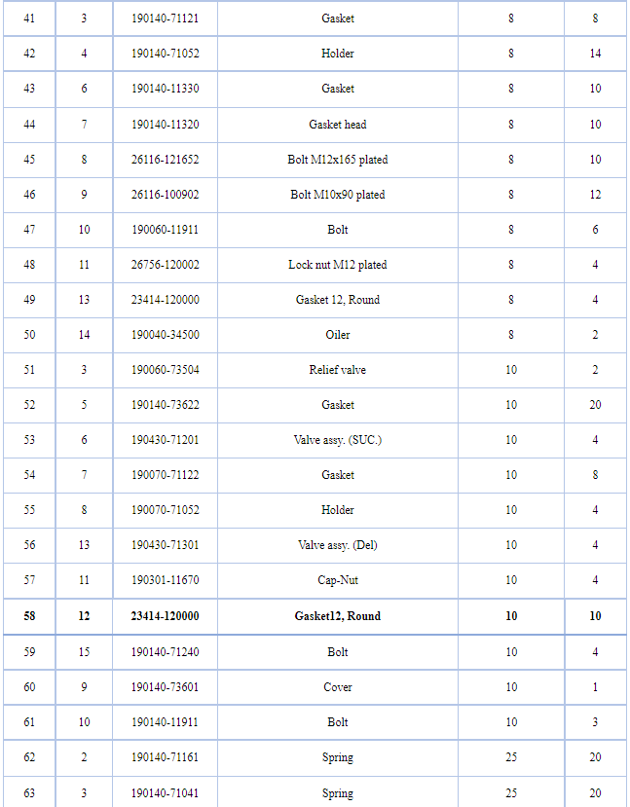Screen dimensions: 630x807
Task: Select Bolt M12x165 plated cell
Action: (x=338, y=160)
